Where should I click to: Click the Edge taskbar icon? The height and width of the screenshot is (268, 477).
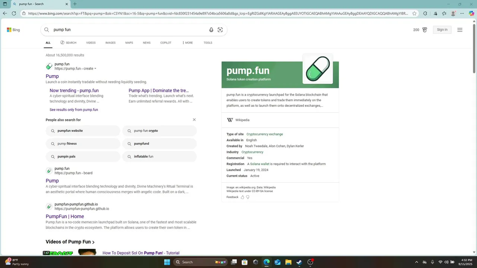pyautogui.click(x=266, y=262)
